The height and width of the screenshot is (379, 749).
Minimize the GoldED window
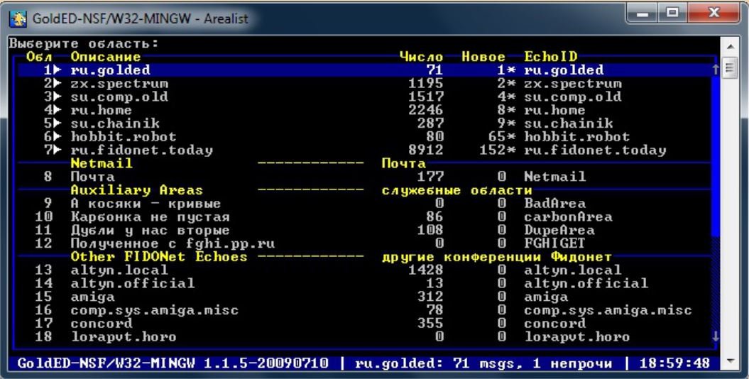tap(643, 13)
